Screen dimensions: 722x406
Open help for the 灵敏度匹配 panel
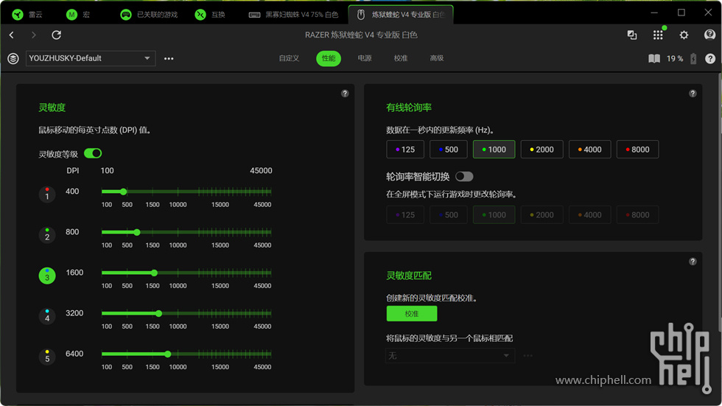click(x=693, y=262)
